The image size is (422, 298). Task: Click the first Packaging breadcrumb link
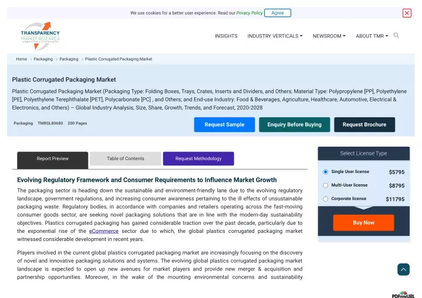pos(43,59)
